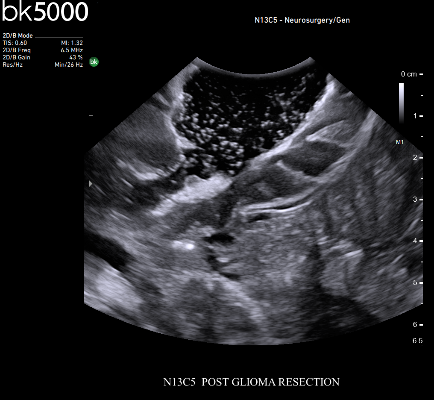
Task: Click the yellow M1 marker label
Action: 399,142
